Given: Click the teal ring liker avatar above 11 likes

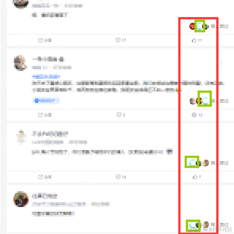Looking at the screenshot, I should click(199, 26).
